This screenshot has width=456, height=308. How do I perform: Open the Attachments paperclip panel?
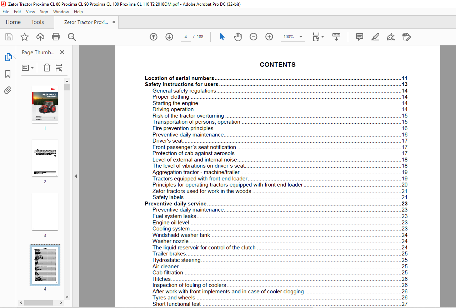[x=8, y=90]
